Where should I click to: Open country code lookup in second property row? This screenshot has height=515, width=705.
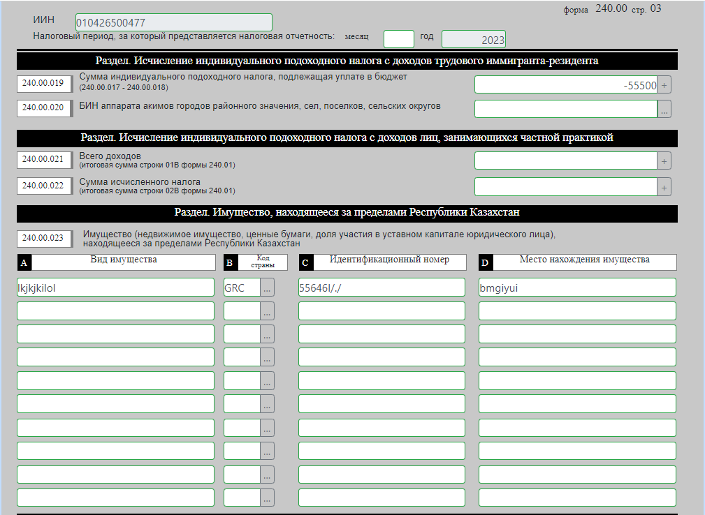267,311
